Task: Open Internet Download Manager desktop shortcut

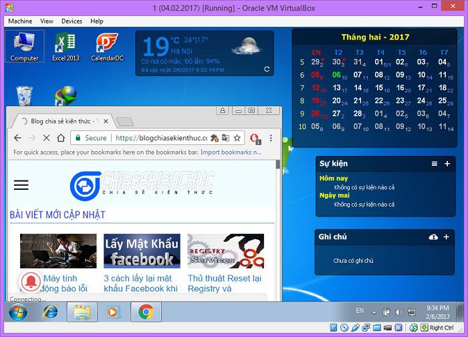Action: click(66, 96)
